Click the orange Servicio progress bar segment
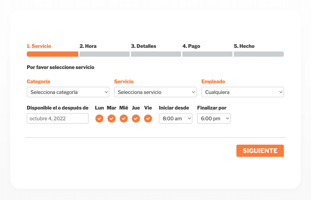The height and width of the screenshot is (200, 311). [x=53, y=54]
